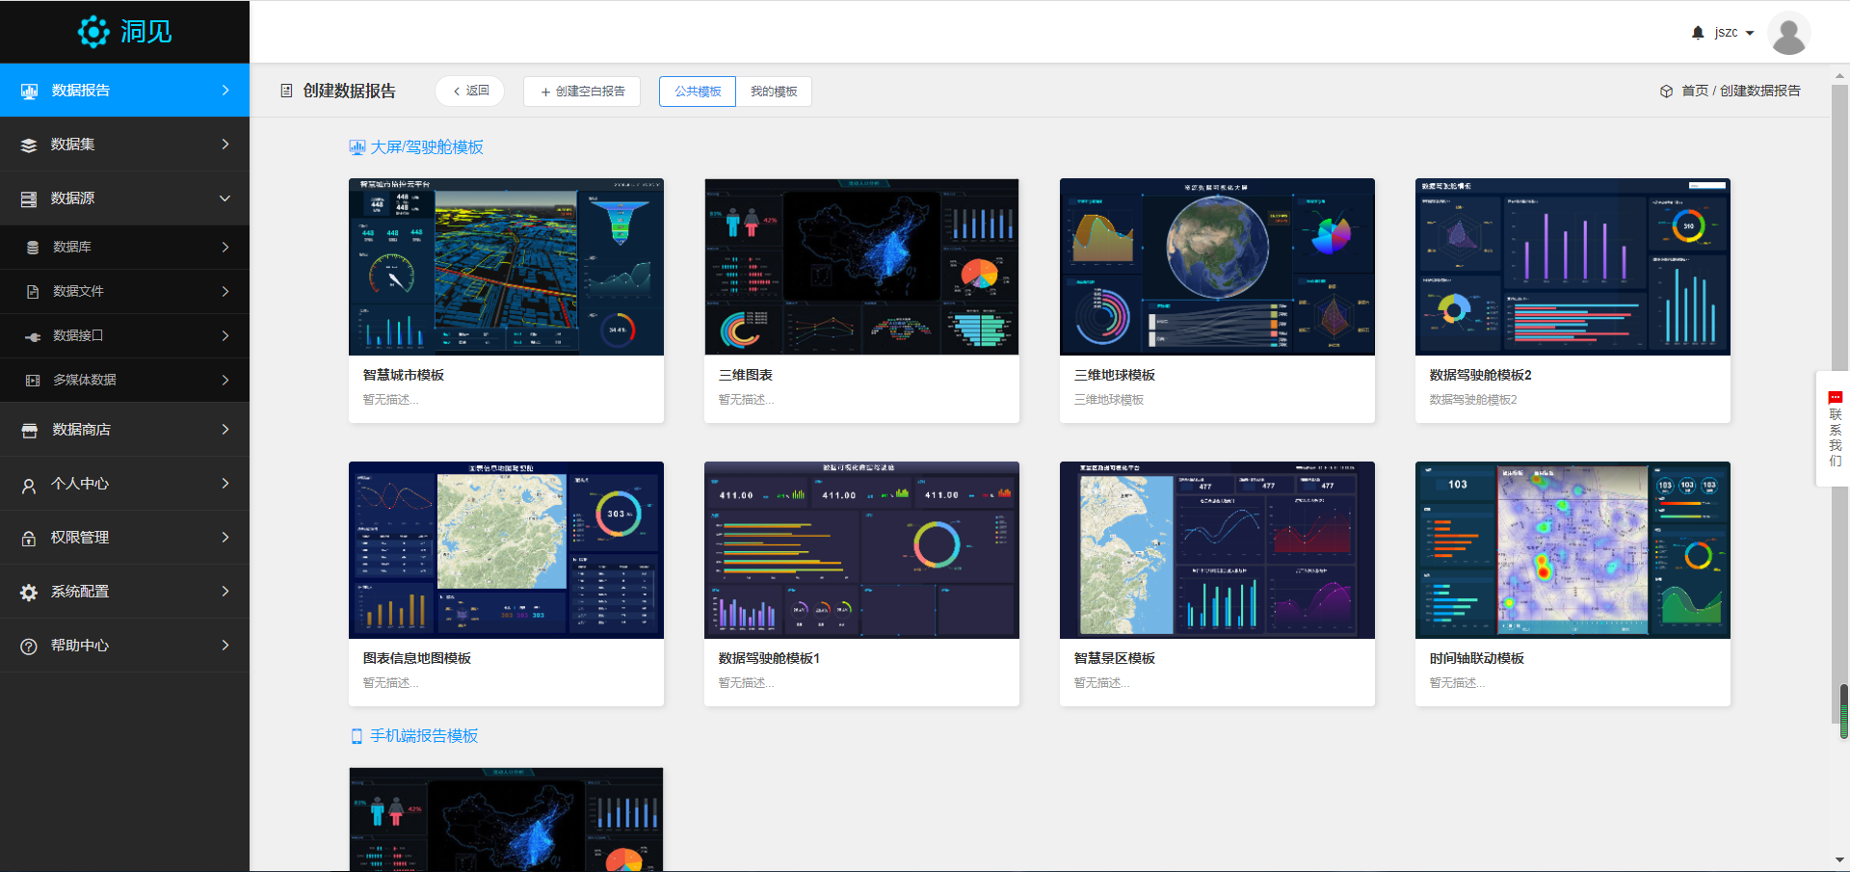Click the 数据驾驶舱模板2 description text
Screen dimensions: 1850x872
[x=1473, y=400]
